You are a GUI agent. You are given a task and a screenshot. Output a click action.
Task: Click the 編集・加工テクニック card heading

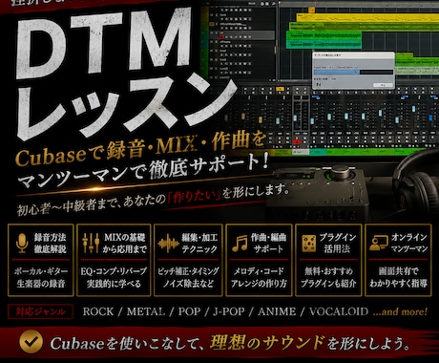pyautogui.click(x=199, y=243)
